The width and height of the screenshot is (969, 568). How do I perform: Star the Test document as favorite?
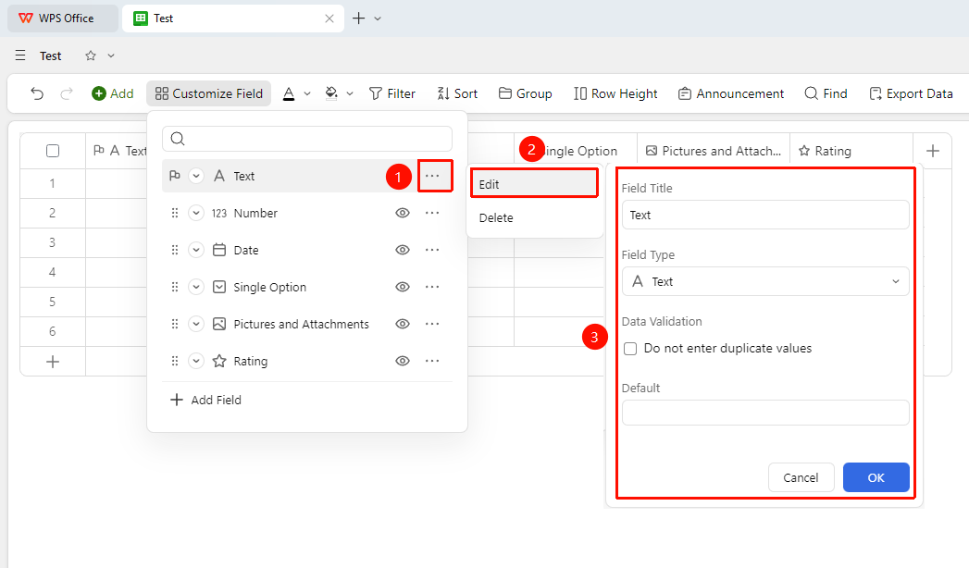coord(91,56)
